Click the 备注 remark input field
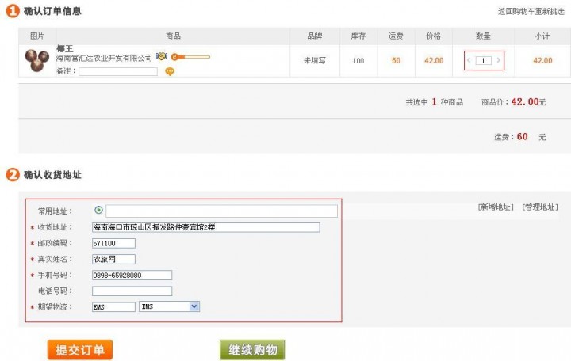This screenshot has width=571, height=361. point(118,71)
